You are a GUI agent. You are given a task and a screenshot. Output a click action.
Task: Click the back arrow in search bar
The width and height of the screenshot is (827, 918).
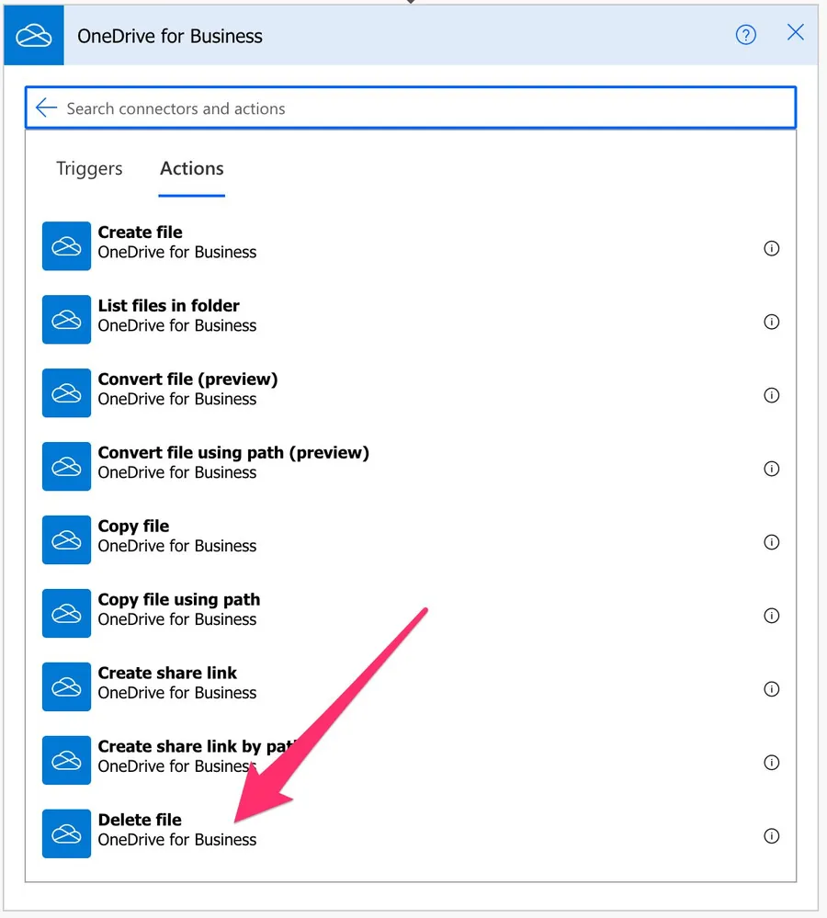46,108
